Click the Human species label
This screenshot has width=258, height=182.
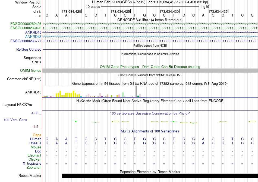(x=36, y=139)
